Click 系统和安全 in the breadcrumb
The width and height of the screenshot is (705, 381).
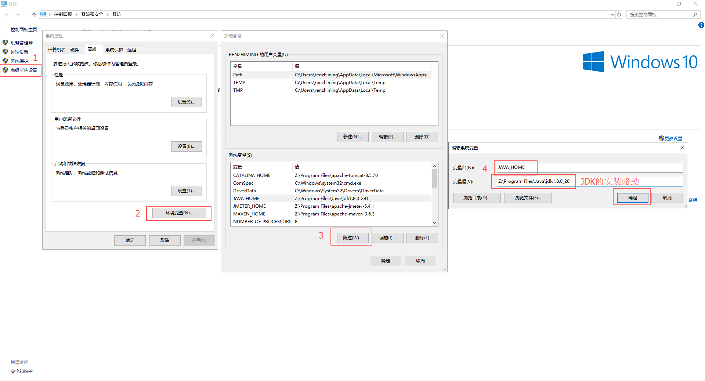pyautogui.click(x=92, y=14)
